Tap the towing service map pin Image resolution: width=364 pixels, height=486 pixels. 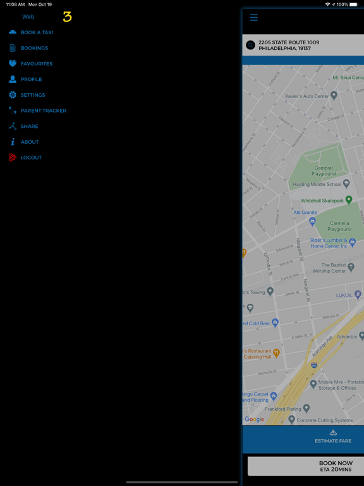coord(270,291)
